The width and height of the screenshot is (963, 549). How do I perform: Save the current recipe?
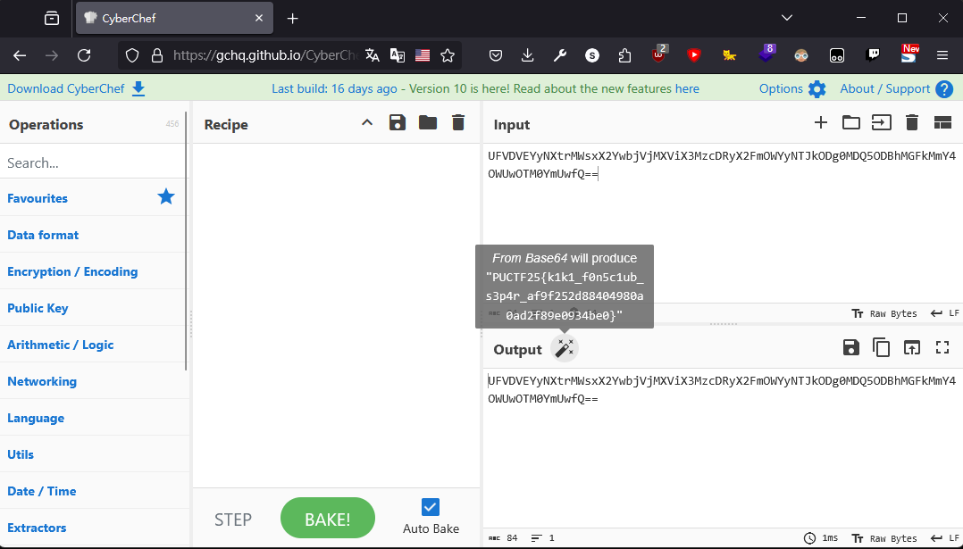click(x=398, y=122)
